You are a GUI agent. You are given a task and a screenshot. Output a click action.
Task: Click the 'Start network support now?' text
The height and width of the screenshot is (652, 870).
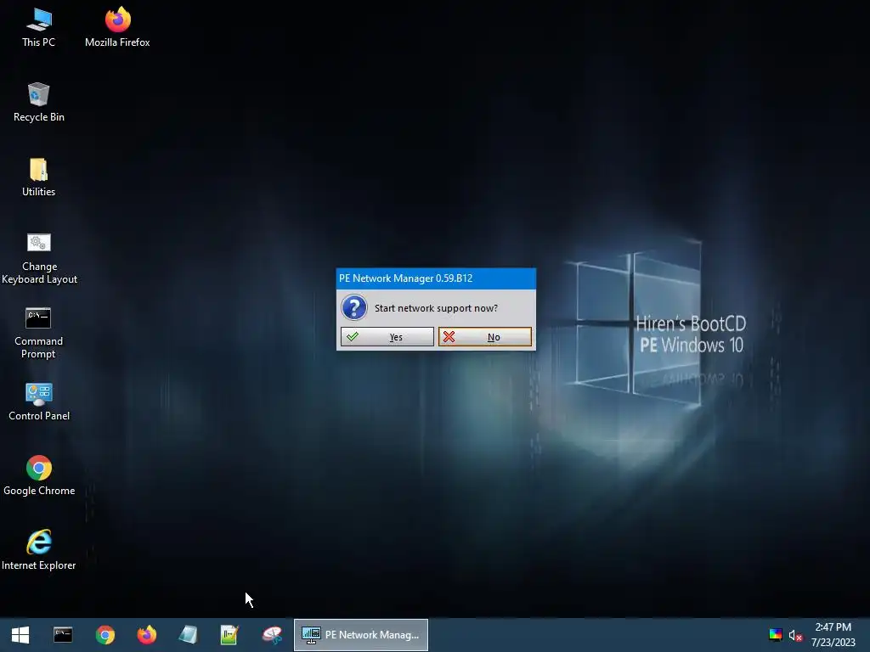tap(436, 308)
